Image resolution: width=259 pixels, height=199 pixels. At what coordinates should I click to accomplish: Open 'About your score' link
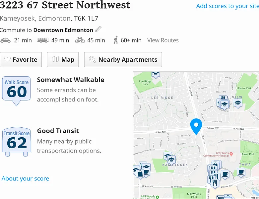click(25, 178)
